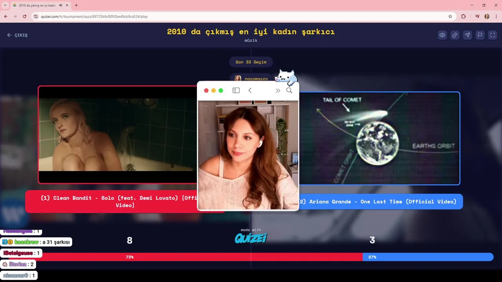Screen dimensions: 502x282
Task: Click the Quizei logo
Action: [251, 238]
